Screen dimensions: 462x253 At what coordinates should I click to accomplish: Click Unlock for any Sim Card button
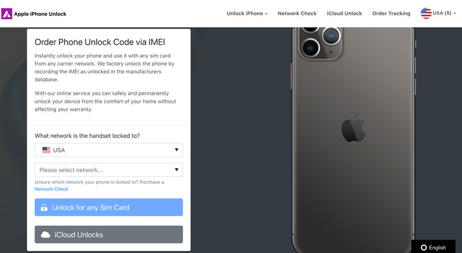point(109,207)
